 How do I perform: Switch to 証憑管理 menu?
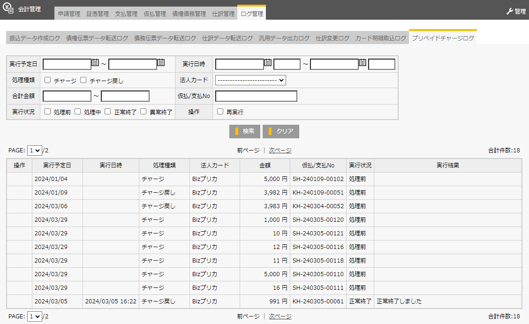click(x=98, y=14)
